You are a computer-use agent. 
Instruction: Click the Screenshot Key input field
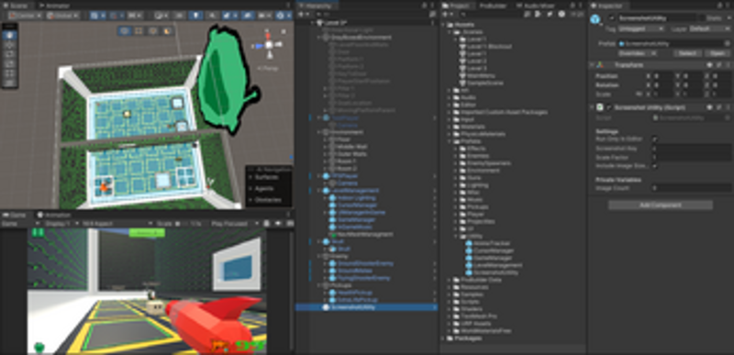[692, 149]
